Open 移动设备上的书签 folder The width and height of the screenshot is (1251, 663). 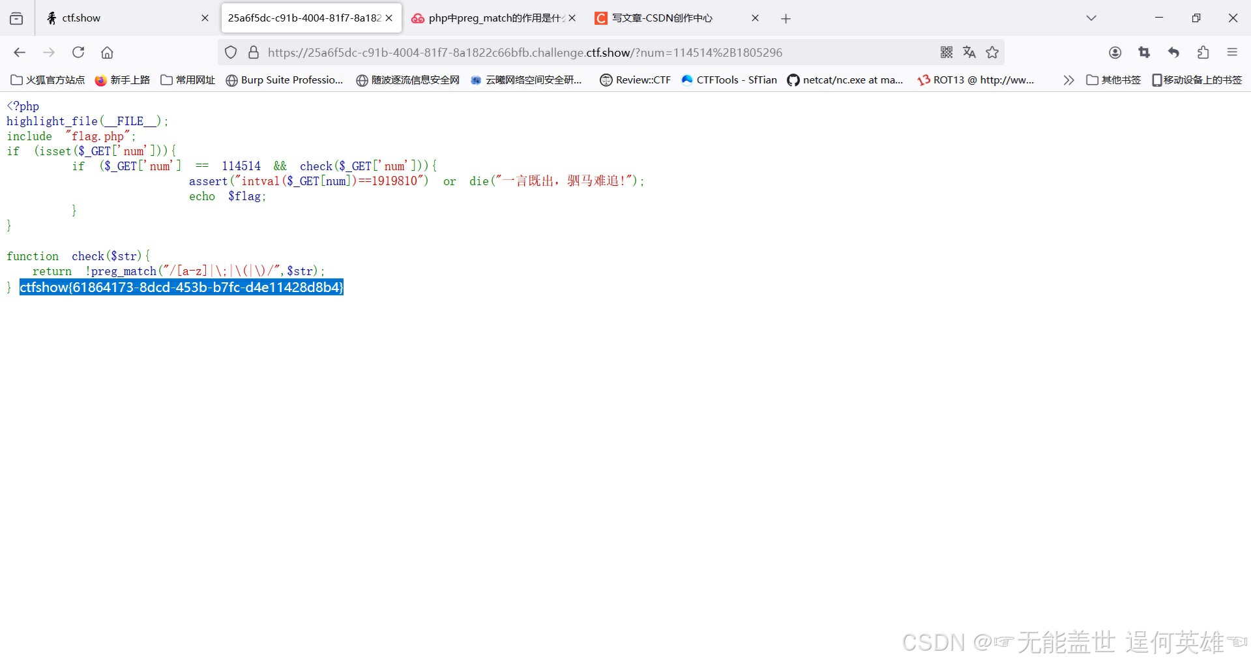pos(1197,80)
